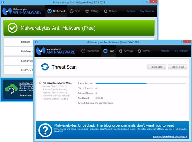Click the blue Scan icon in front window
The width and height of the screenshot is (192, 142).
(x=105, y=51)
